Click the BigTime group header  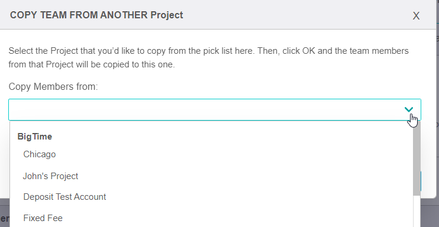[x=35, y=137]
